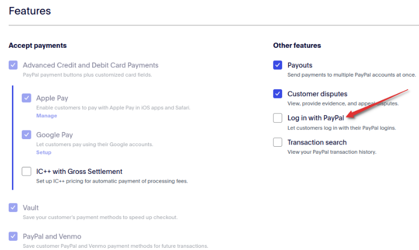This screenshot has height=250, width=419.
Task: Click the Customer disputes label
Action: (317, 94)
